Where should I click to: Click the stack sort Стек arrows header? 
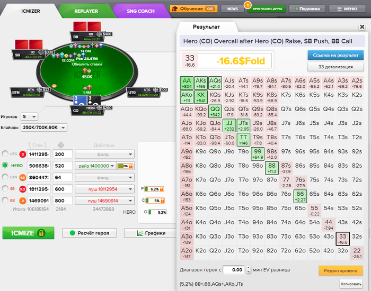tap(38, 145)
